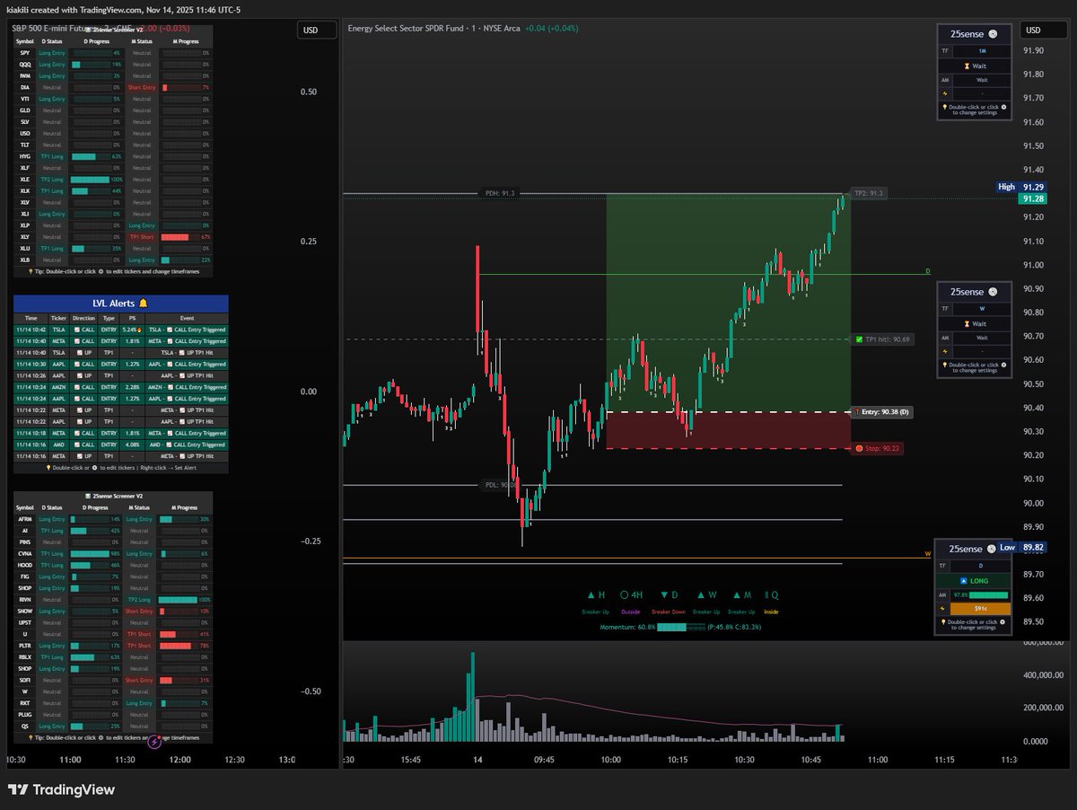Click the LONG signal label in bottom 25sense panel
This screenshot has width=1077, height=810.
pos(974,581)
